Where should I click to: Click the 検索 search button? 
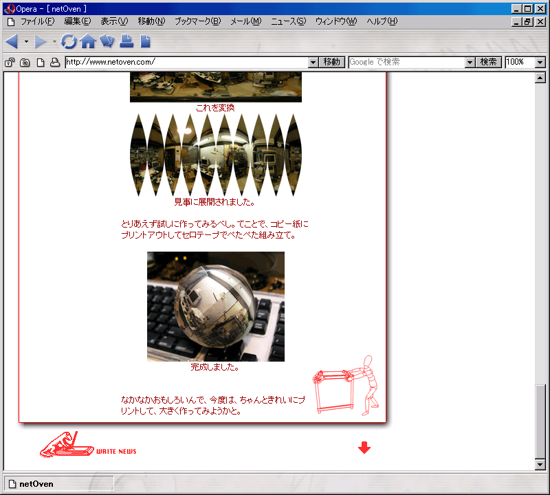click(488, 62)
